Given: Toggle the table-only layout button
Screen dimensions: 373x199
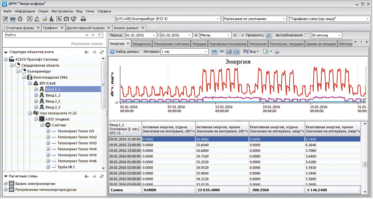Looking at the screenshot, I should [x=236, y=52].
